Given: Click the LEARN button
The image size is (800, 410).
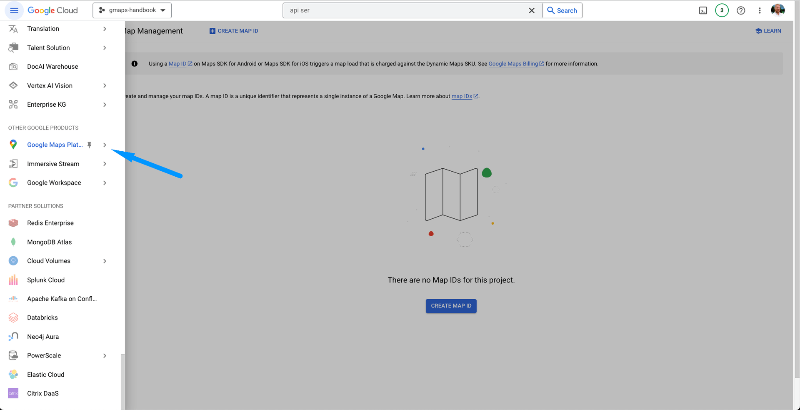Looking at the screenshot, I should tap(768, 31).
